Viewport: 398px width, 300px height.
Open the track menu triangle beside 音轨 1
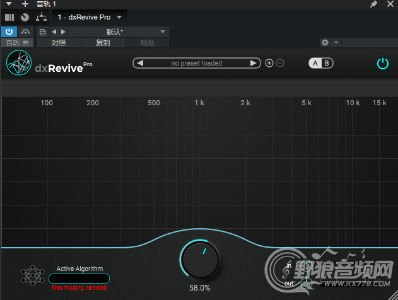(x=8, y=4)
